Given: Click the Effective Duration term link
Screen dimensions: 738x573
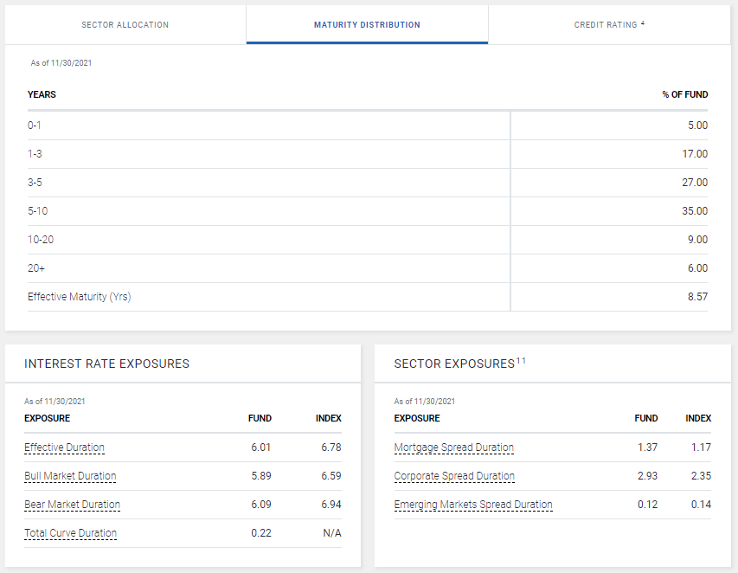Looking at the screenshot, I should click(x=64, y=447).
